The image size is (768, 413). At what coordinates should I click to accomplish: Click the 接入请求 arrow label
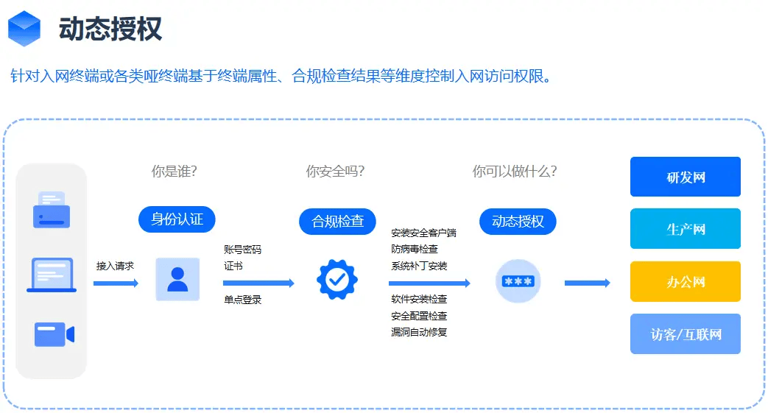click(115, 266)
